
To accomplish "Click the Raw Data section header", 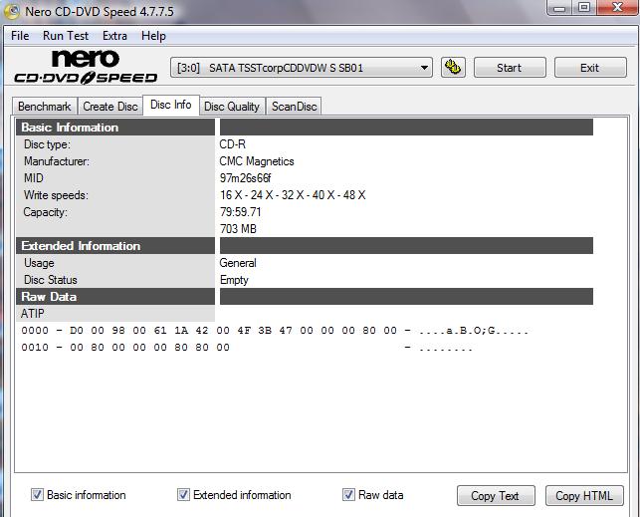I will click(x=115, y=297).
